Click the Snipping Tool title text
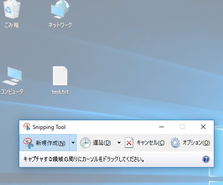This screenshot has height=185, width=223. (49, 127)
